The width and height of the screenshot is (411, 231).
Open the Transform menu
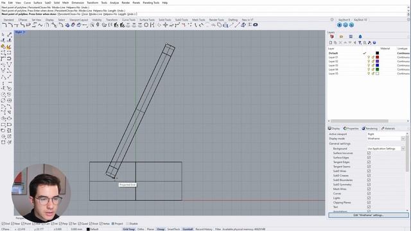pos(92,3)
